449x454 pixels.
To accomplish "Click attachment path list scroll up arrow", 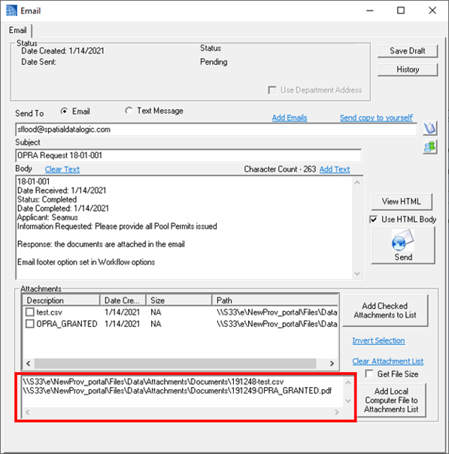I will point(348,382).
